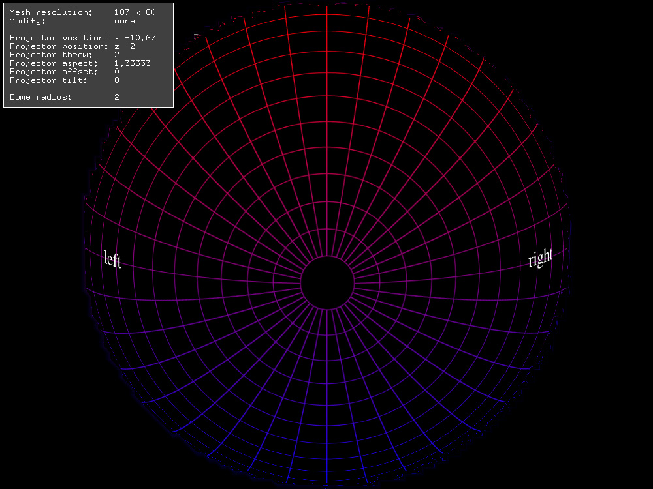Click the Projector position x -10.67 value
Screen dimensions: 653x489
(135, 38)
